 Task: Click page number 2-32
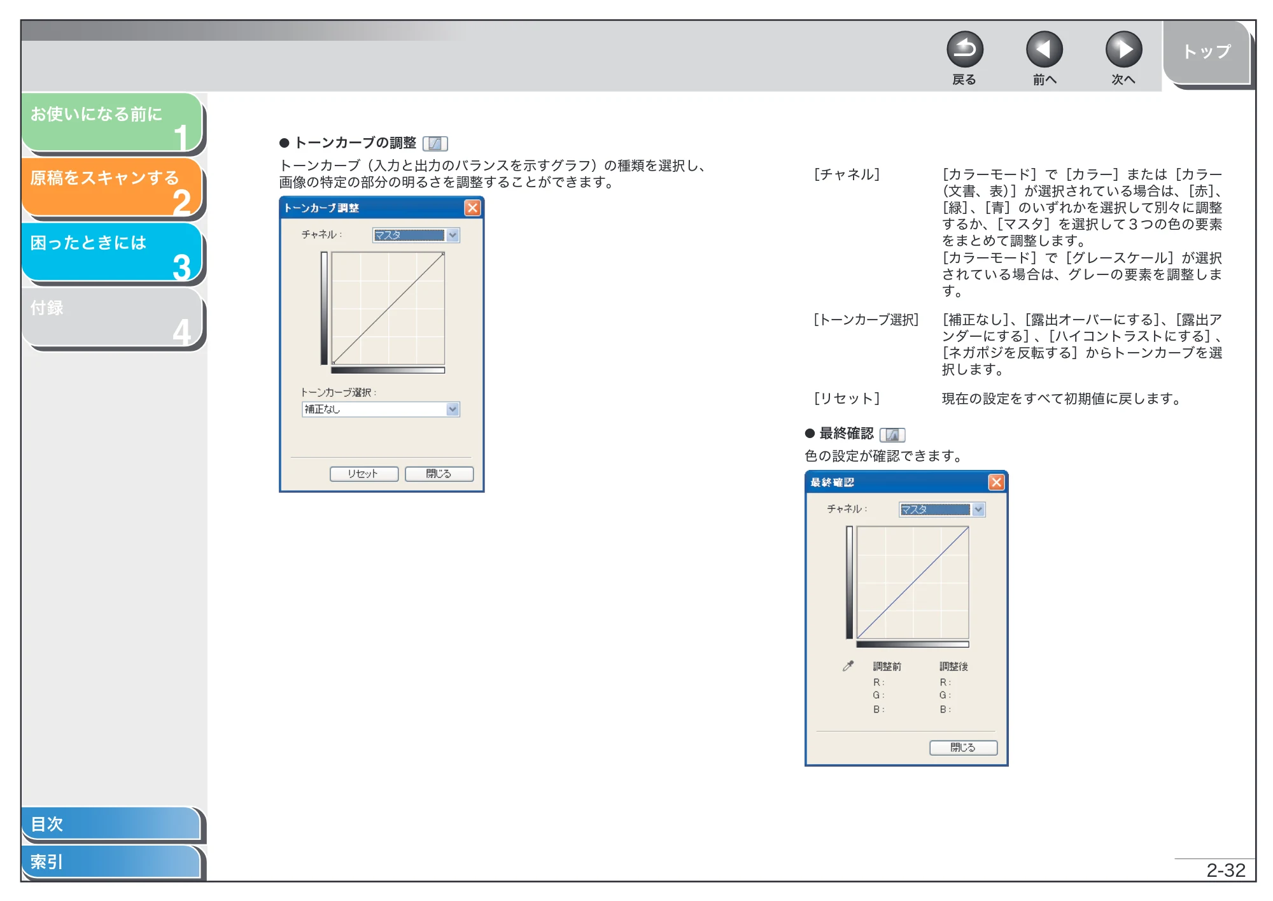coord(1226,870)
